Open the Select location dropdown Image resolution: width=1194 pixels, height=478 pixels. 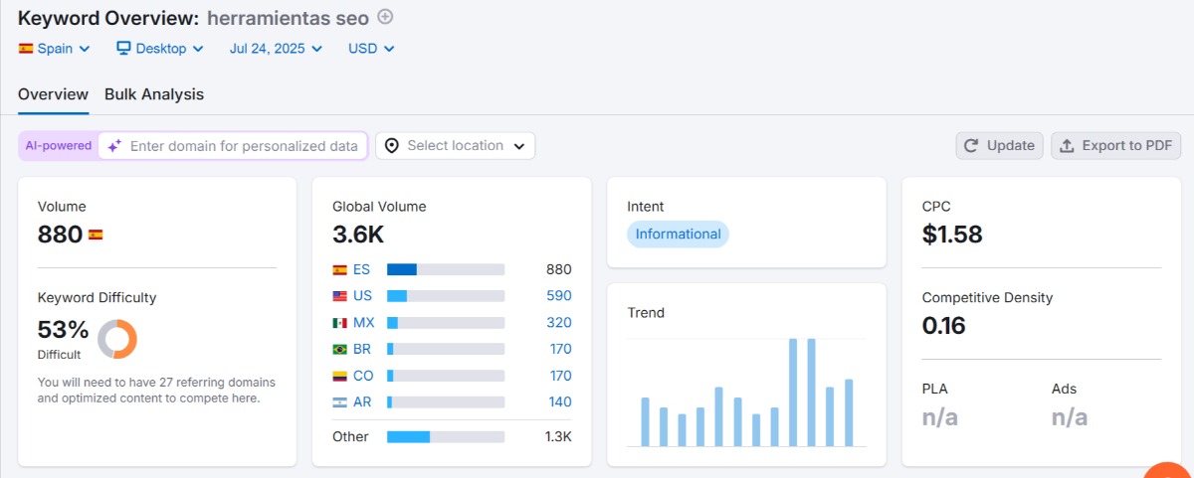[x=455, y=146]
